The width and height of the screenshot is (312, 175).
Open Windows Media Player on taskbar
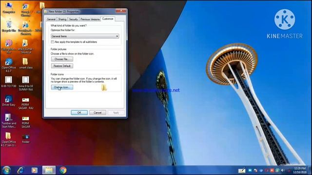pos(35,170)
